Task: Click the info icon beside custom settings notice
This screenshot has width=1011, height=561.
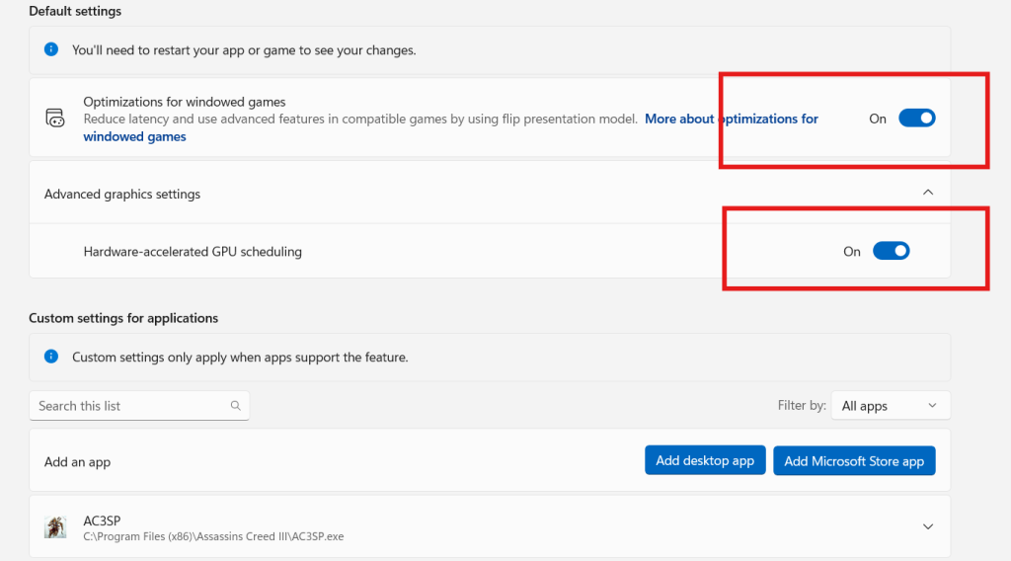Action: coord(51,357)
